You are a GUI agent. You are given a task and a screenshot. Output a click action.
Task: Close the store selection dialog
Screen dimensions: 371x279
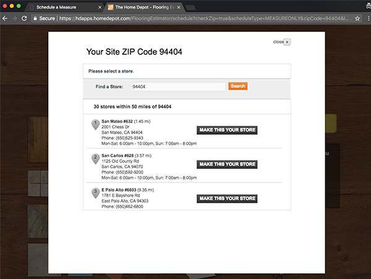point(287,42)
